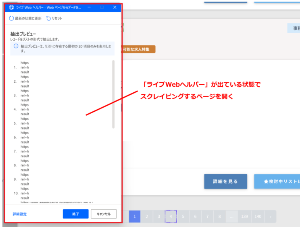
Task: Go to pagination page 5
Action: (x=183, y=217)
